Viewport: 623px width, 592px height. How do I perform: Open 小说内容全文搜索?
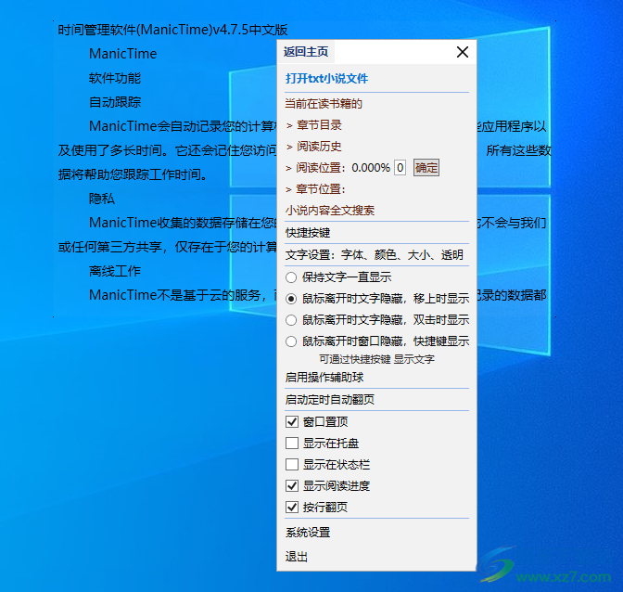(x=330, y=211)
